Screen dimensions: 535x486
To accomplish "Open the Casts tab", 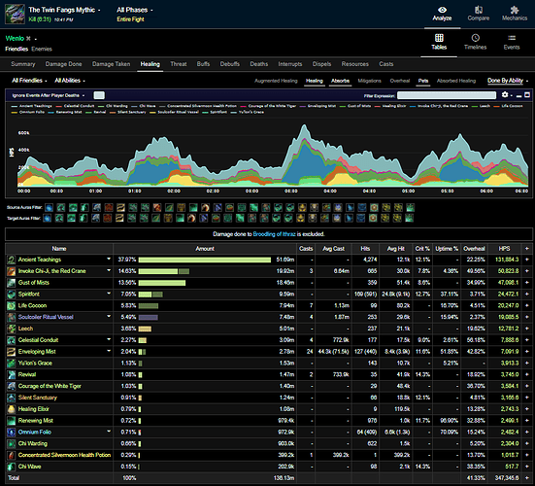I will [x=385, y=64].
